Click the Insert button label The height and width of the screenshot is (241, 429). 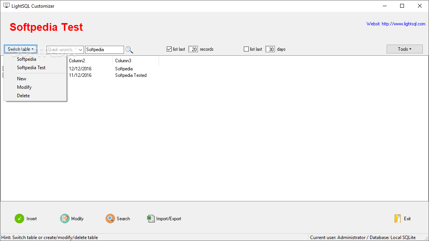(x=32, y=219)
